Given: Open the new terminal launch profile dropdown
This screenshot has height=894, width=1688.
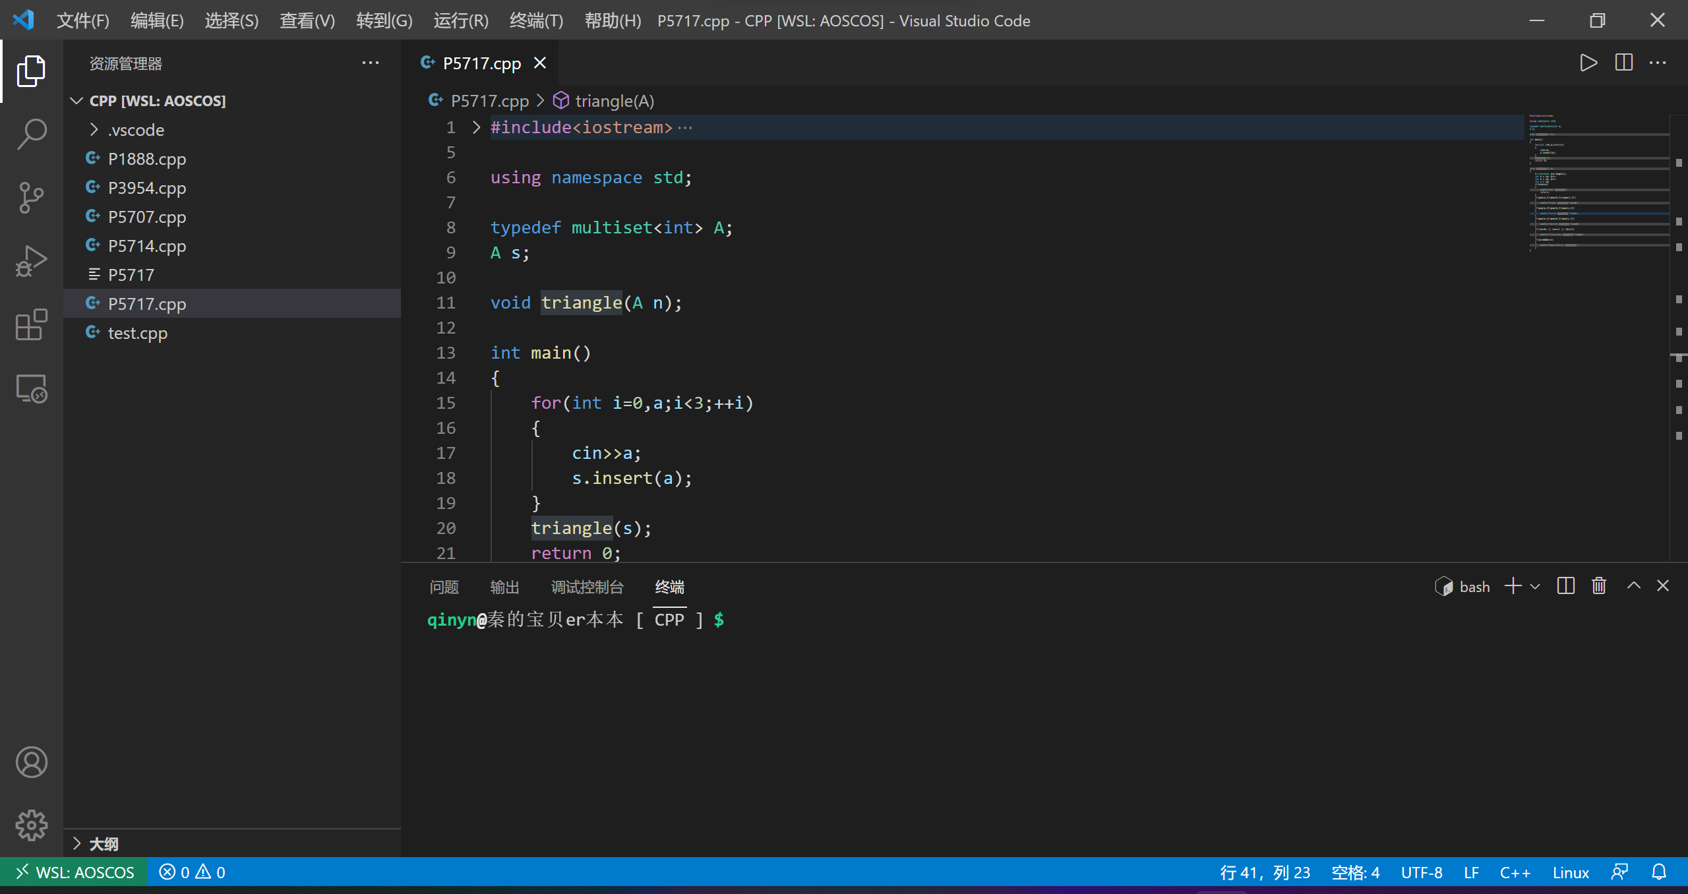Looking at the screenshot, I should pyautogui.click(x=1535, y=586).
